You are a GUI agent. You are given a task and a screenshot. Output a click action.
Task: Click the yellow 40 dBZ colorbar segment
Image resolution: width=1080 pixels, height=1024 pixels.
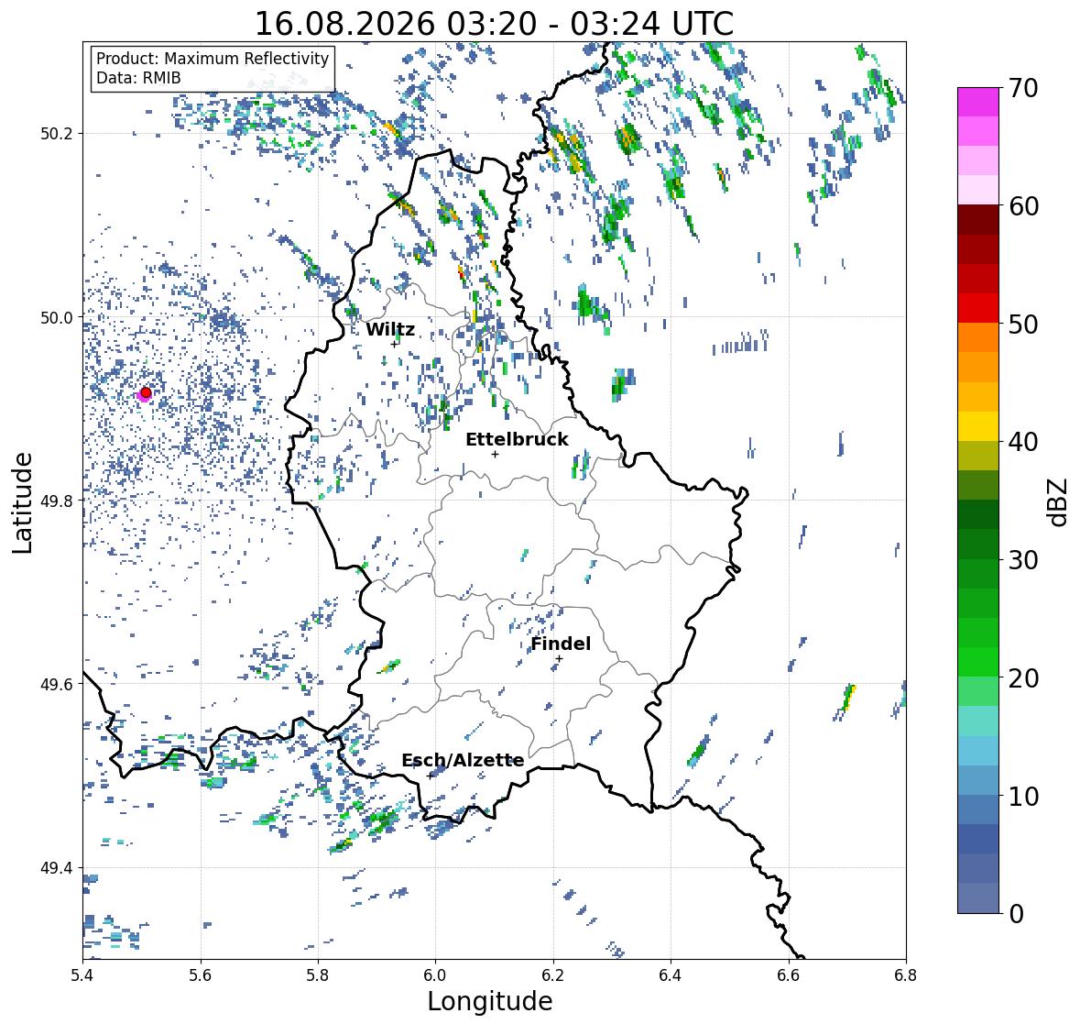point(978,426)
